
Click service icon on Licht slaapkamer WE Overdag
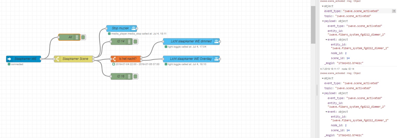coord(216,59)
